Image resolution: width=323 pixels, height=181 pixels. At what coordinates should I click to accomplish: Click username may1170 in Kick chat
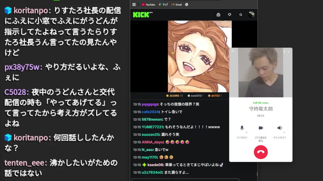point(150,157)
